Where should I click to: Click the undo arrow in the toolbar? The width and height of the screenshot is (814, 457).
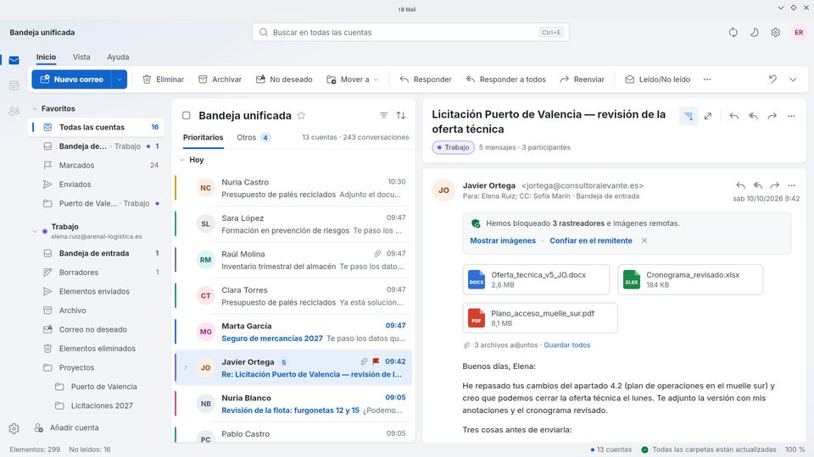click(x=772, y=80)
